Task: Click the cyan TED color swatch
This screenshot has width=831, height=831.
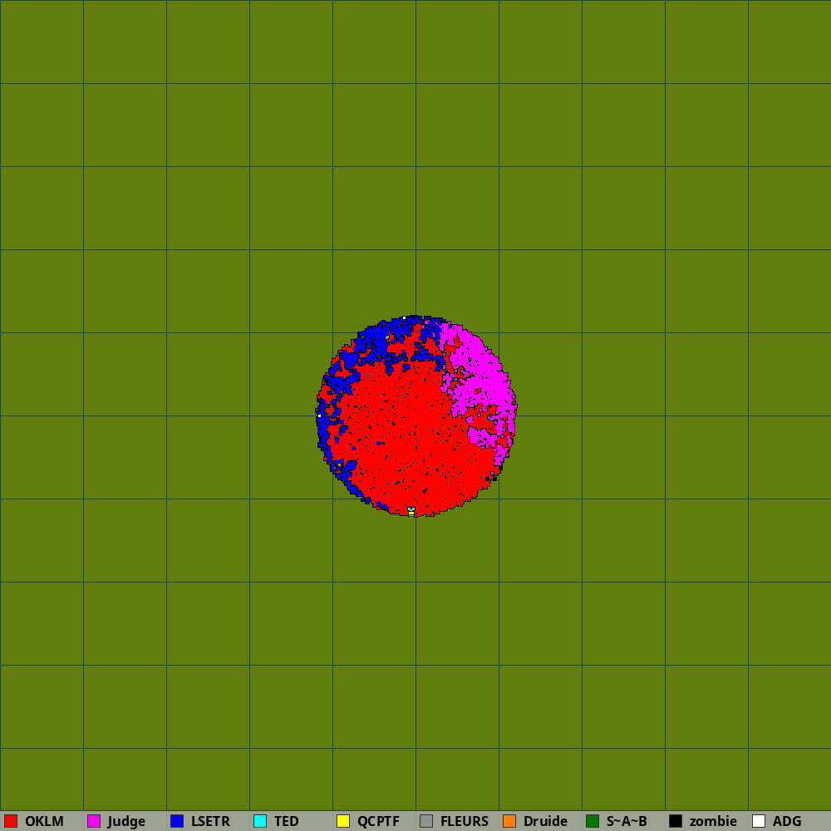Action: (260, 821)
